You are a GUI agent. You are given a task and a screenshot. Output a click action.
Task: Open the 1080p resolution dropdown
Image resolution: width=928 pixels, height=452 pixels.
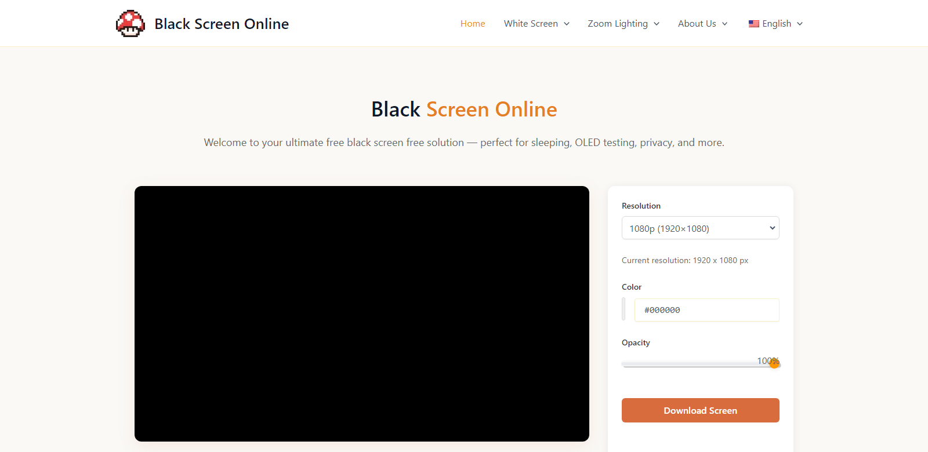tap(700, 228)
